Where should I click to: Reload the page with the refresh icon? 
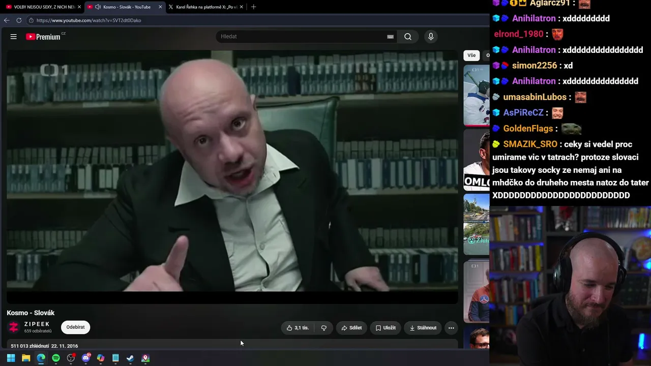19,20
